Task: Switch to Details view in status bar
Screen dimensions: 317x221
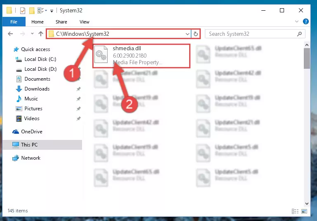Action: pos(295,211)
